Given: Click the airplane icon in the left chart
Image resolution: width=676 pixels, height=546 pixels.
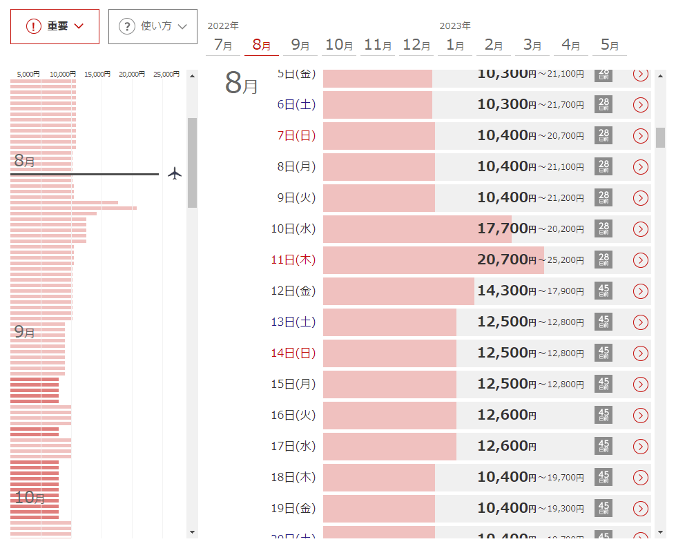Looking at the screenshot, I should [175, 173].
